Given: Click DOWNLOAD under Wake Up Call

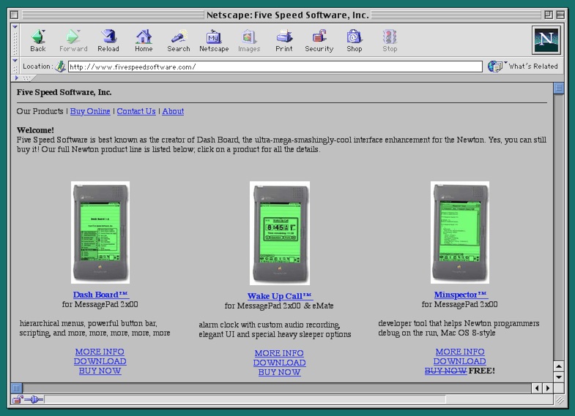Looking at the screenshot, I should click(x=279, y=363).
